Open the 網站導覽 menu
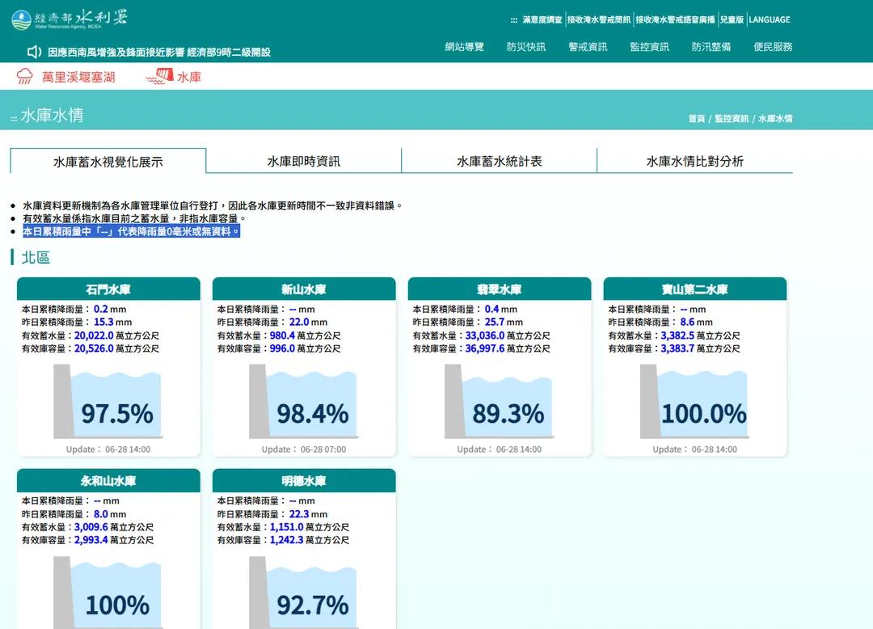Screen dimensions: 873x629 coord(464,47)
